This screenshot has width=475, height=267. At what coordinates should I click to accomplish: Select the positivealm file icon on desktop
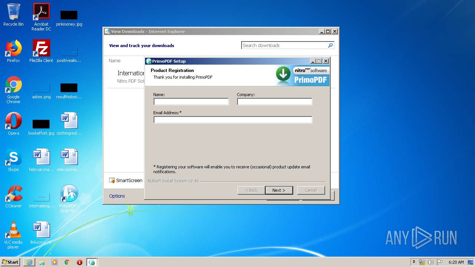coord(69,54)
